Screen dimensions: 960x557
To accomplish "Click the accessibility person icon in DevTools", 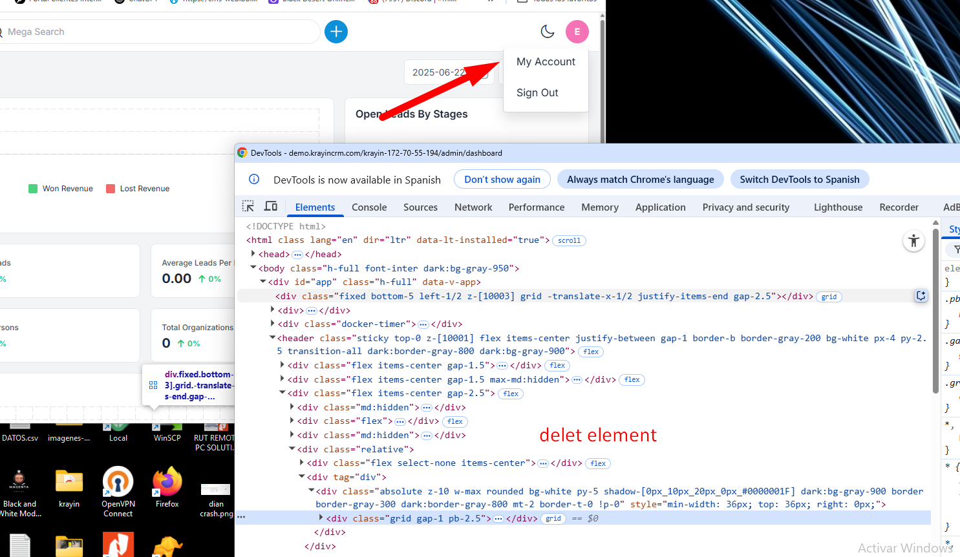I will click(913, 241).
